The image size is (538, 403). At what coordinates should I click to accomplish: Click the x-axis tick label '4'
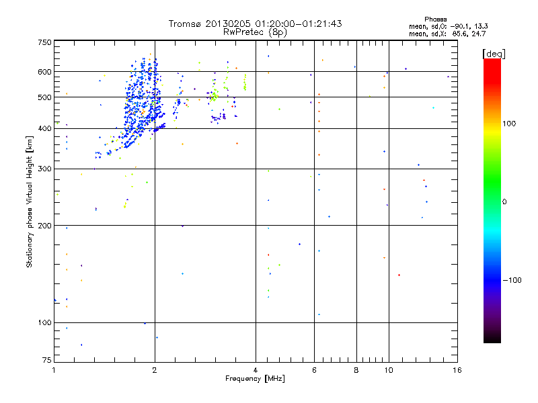tap(256, 370)
